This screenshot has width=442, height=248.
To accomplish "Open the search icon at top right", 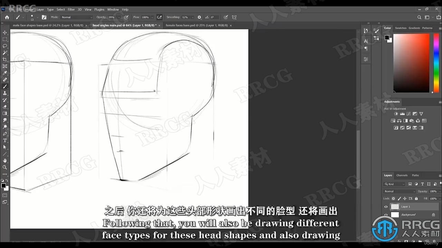I will [419, 17].
